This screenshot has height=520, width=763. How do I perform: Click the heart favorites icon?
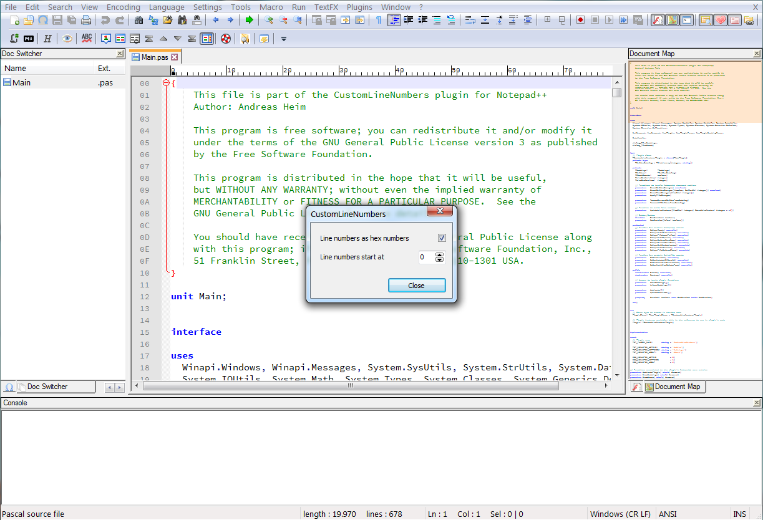pos(721,20)
